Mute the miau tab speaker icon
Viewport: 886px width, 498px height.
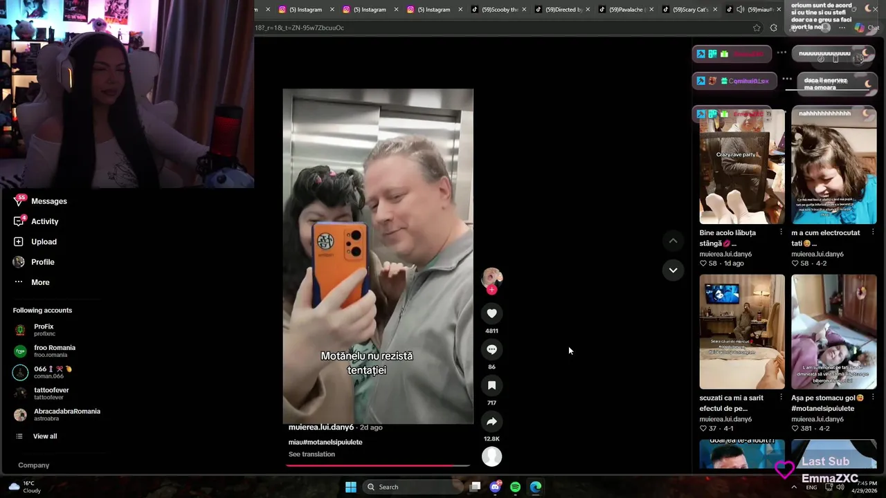[740, 10]
